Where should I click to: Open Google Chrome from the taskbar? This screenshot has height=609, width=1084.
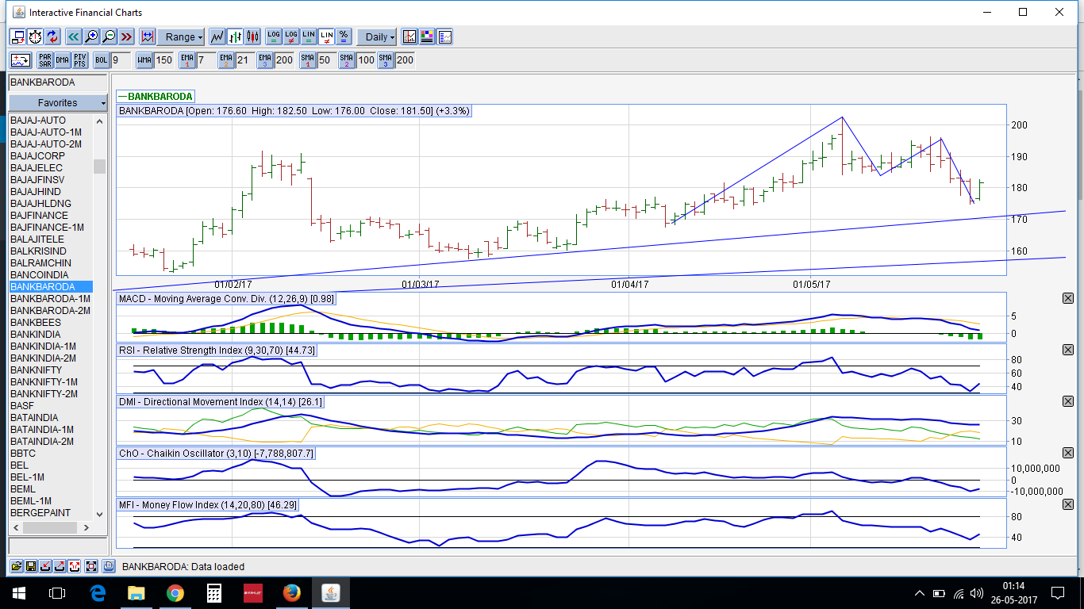click(x=175, y=593)
